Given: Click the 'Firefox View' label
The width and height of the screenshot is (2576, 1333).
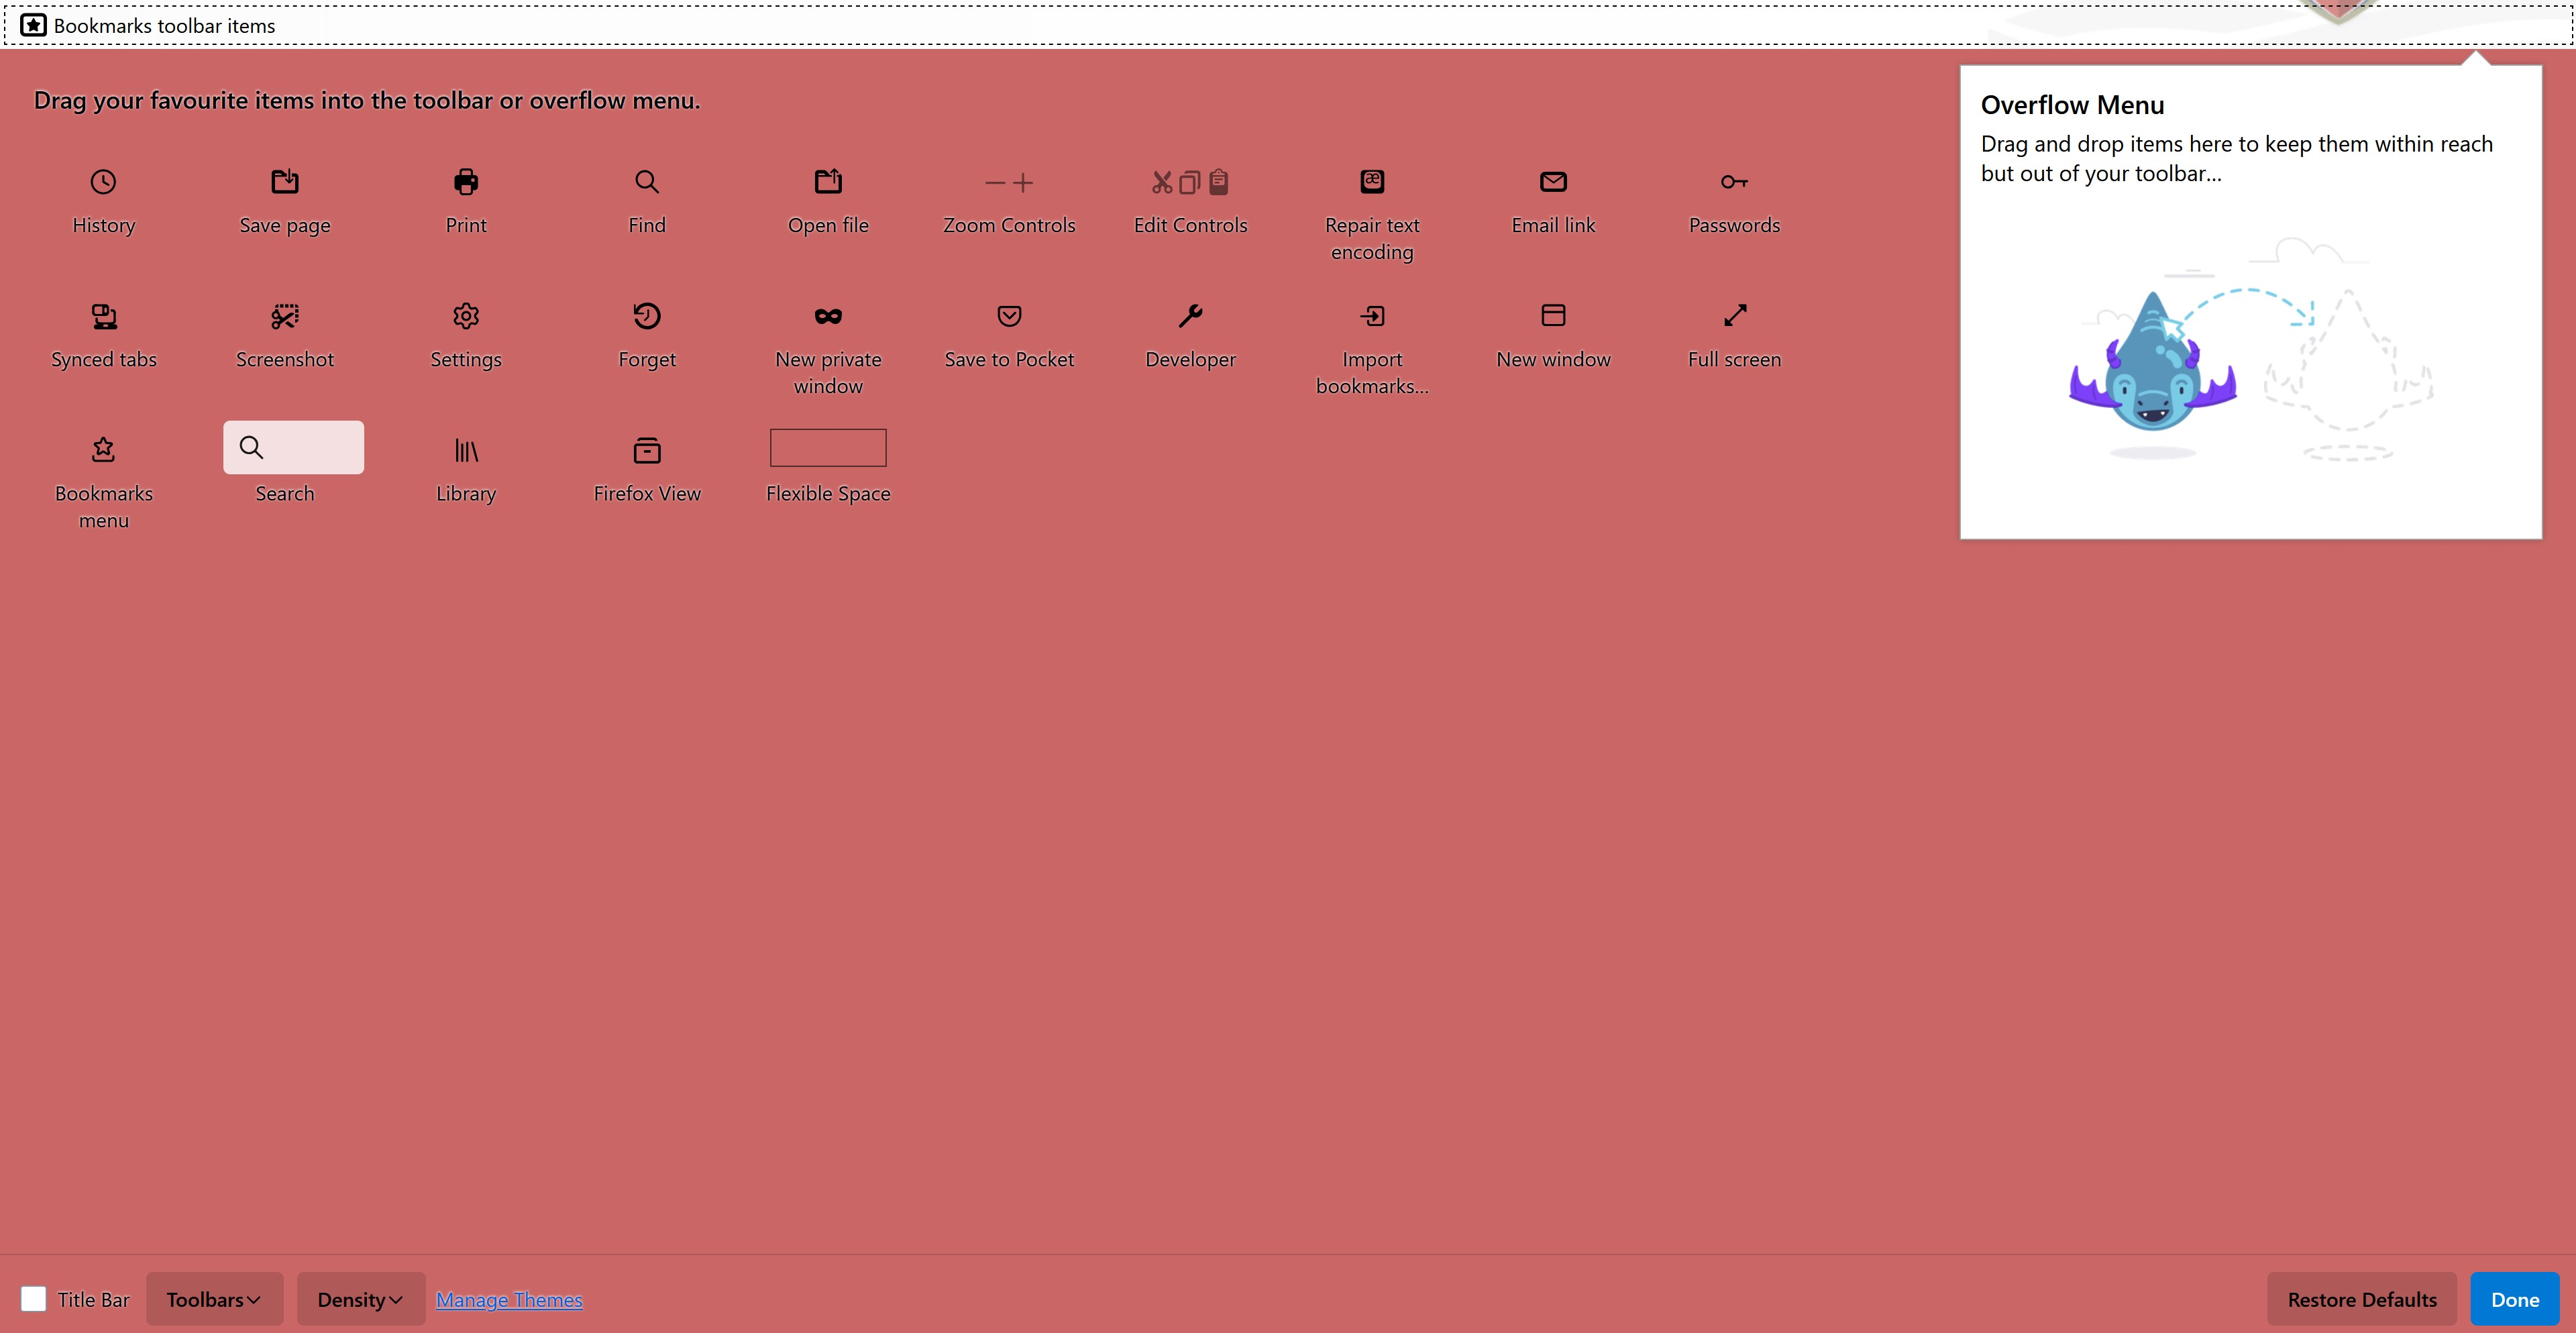Looking at the screenshot, I should (647, 493).
